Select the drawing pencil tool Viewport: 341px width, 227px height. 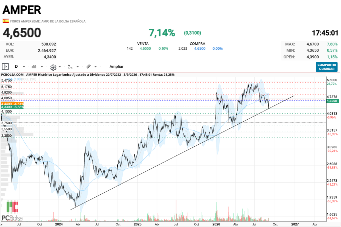pos(88,66)
